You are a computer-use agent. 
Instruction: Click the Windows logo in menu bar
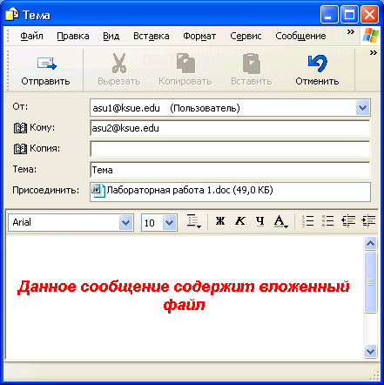click(371, 36)
